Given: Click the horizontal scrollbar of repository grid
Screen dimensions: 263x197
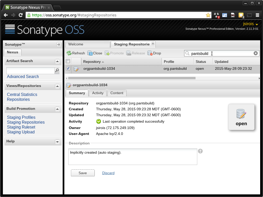Looking at the screenshot, I should [132, 78].
